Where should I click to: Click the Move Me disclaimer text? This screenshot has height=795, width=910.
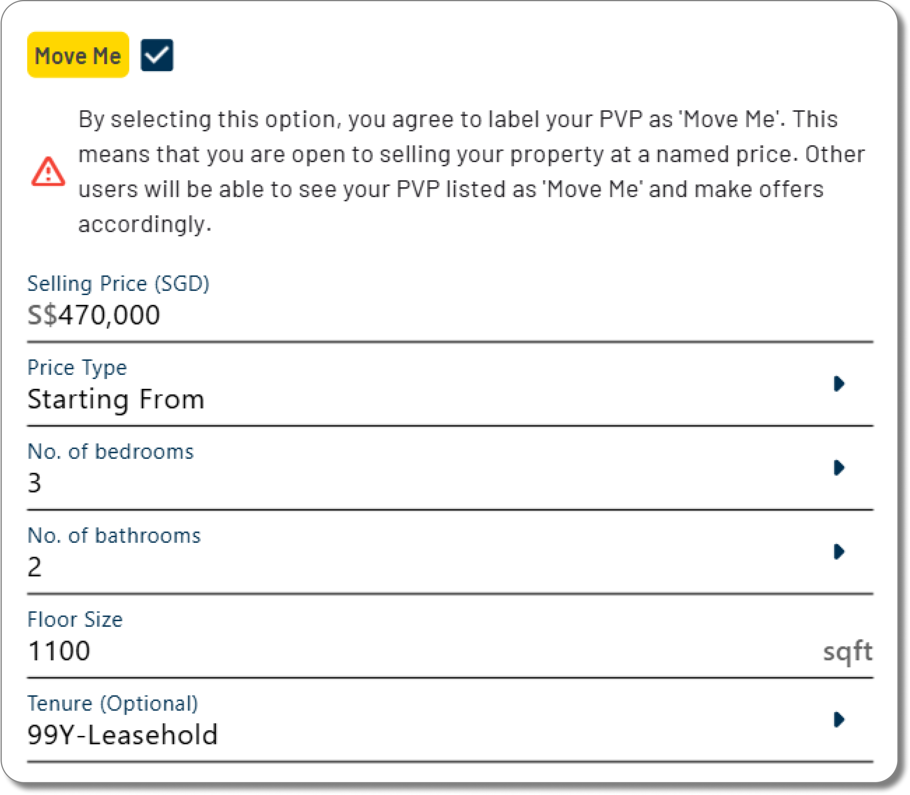[x=471, y=171]
